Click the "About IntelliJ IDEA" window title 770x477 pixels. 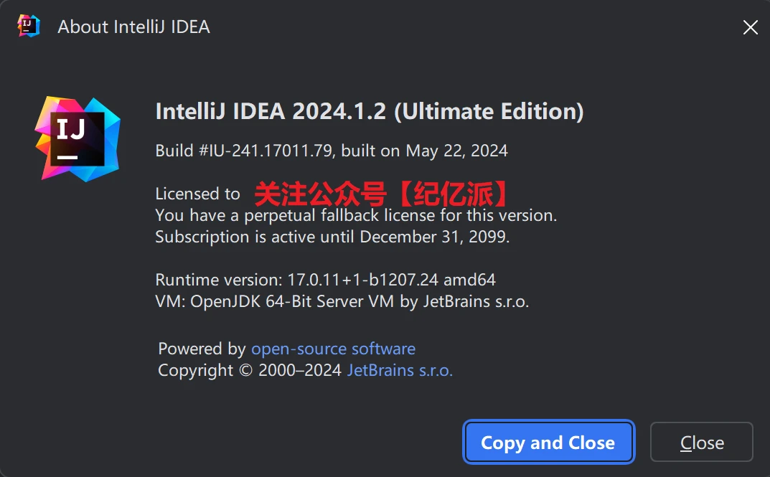click(133, 27)
